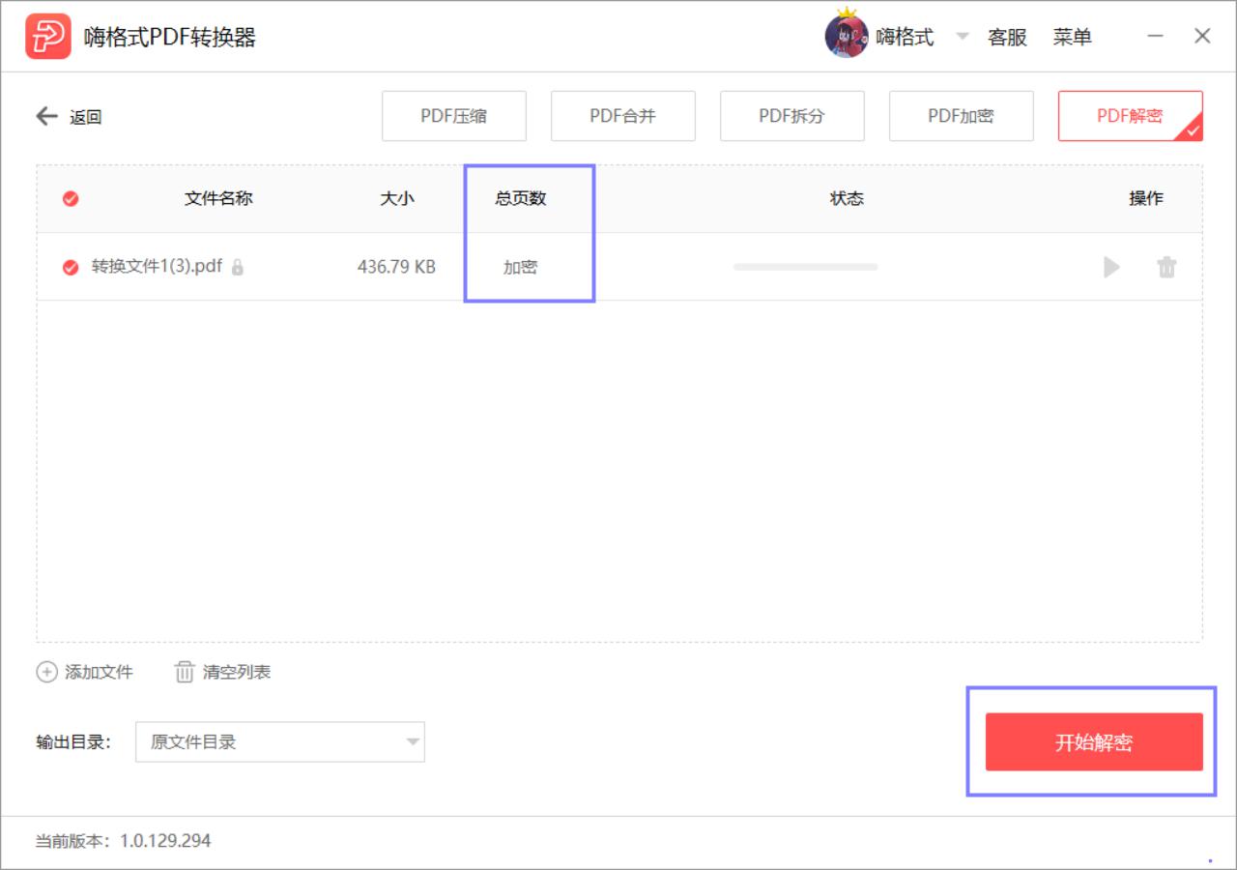Click the 嗨格式 PDF converter logo
This screenshot has height=870, width=1237.
click(48, 36)
